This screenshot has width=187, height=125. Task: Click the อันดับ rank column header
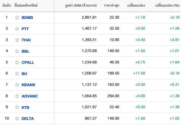7,5
